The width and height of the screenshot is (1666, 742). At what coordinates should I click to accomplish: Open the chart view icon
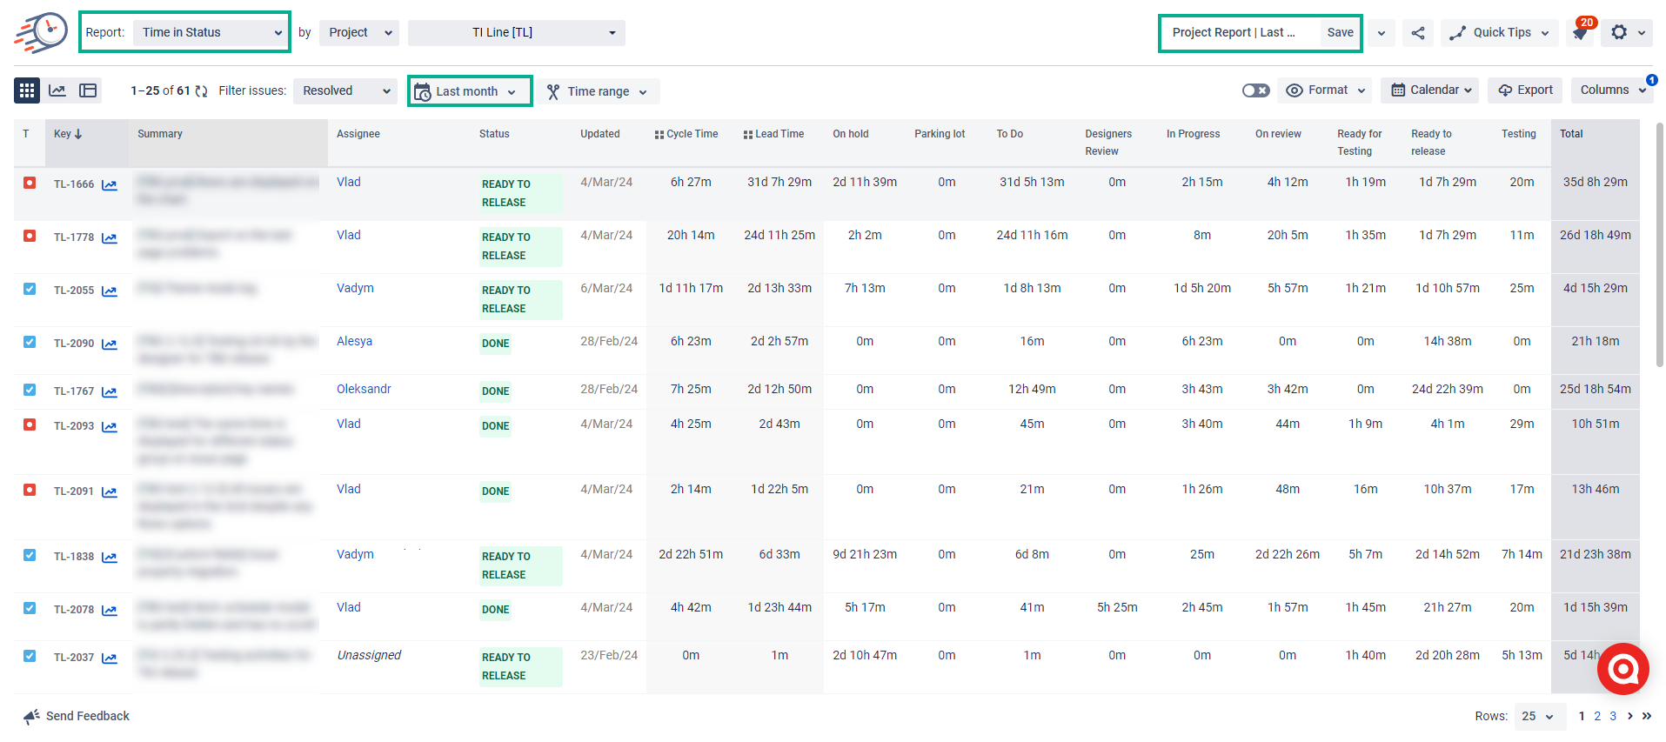pos(57,90)
